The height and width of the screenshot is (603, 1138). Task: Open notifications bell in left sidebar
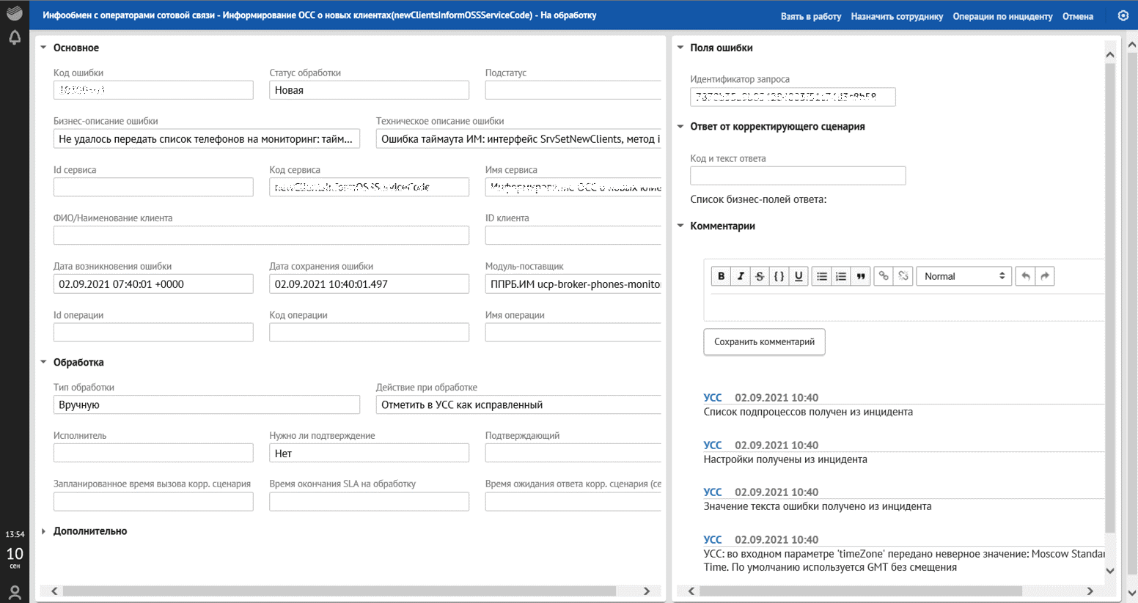[15, 37]
